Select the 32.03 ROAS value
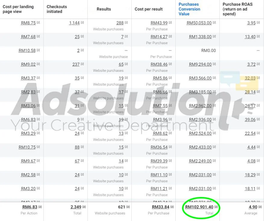 point(250,78)
